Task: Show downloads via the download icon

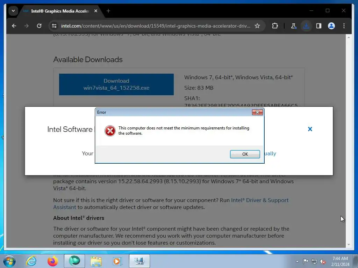Action: 306,26
